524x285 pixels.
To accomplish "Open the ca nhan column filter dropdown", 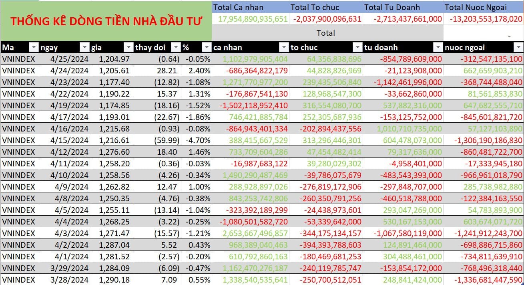I will [x=283, y=47].
